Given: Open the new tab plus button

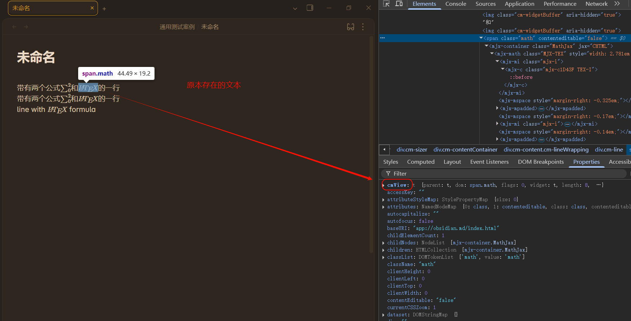Looking at the screenshot, I should tap(104, 9).
